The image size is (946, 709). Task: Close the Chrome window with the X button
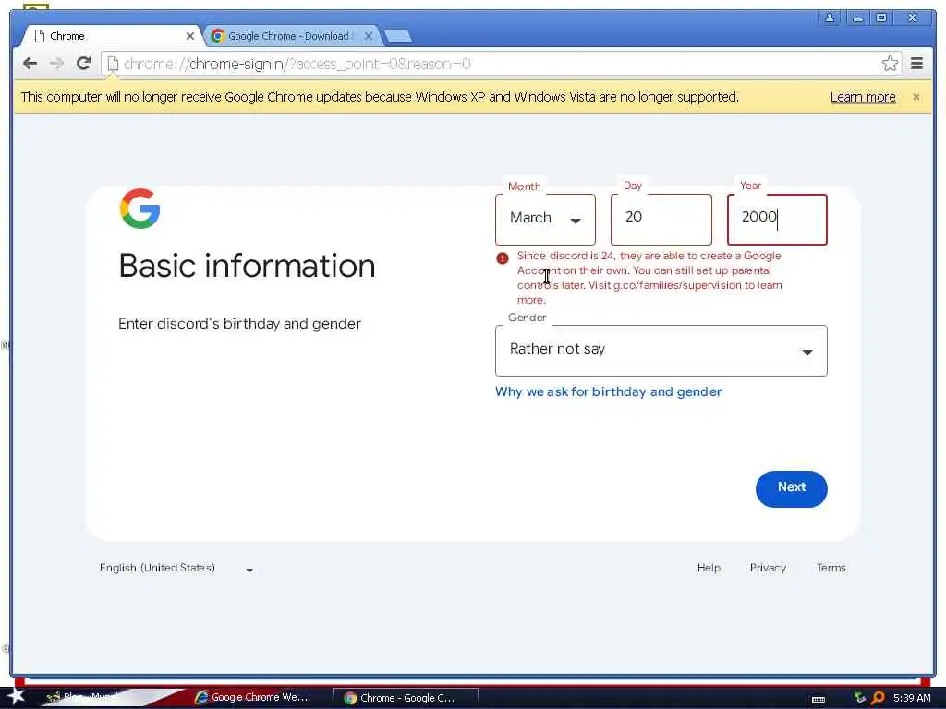(x=913, y=18)
